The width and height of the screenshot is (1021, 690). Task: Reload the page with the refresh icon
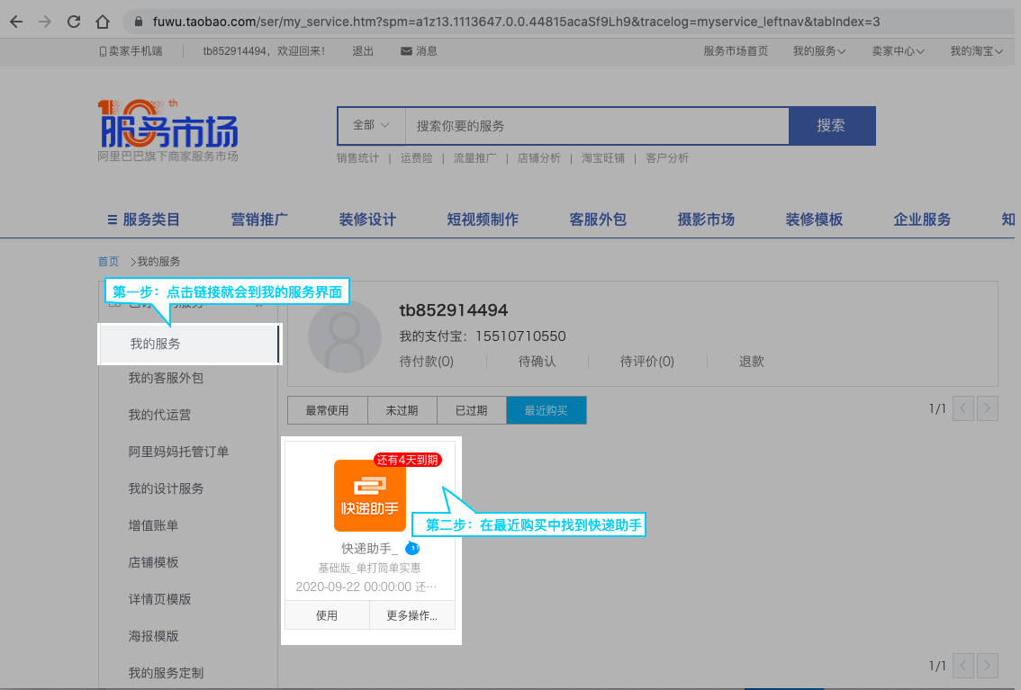coord(74,21)
